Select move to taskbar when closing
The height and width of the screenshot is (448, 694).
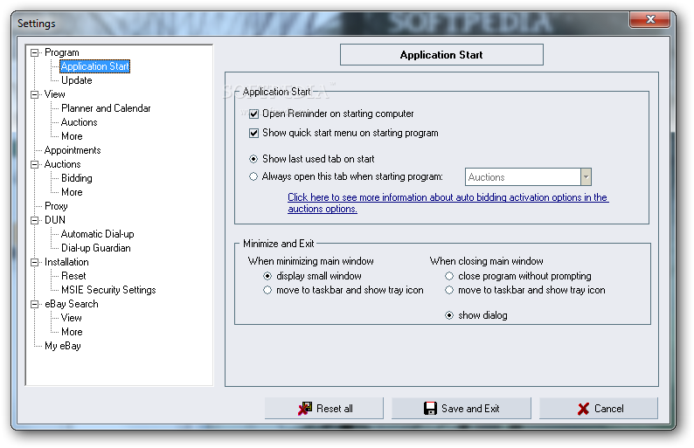449,290
